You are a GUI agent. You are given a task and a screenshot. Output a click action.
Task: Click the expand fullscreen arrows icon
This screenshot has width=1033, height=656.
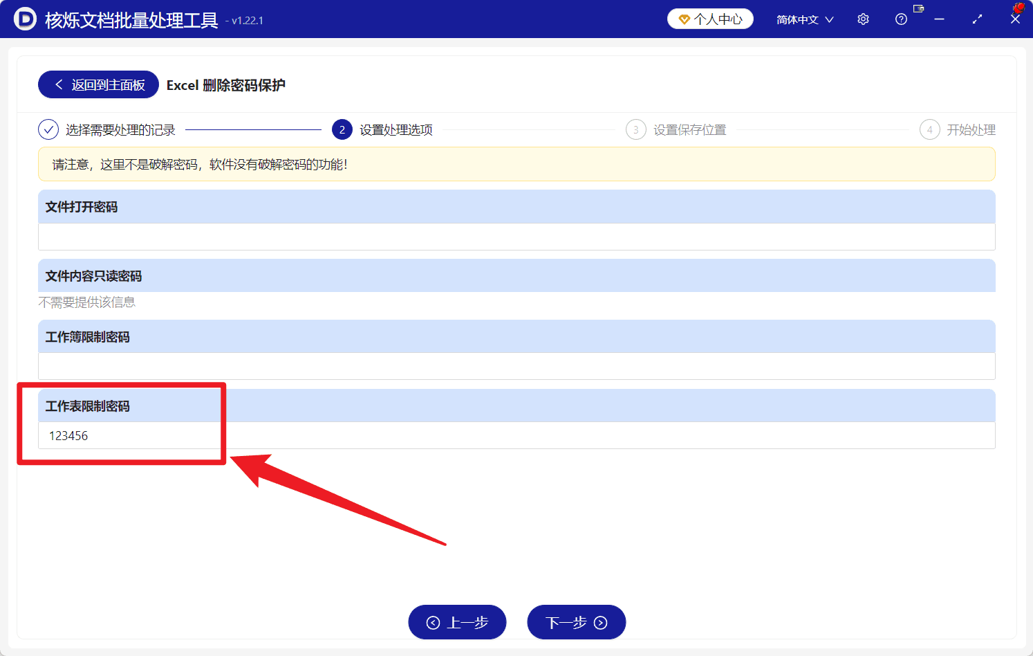(x=977, y=19)
